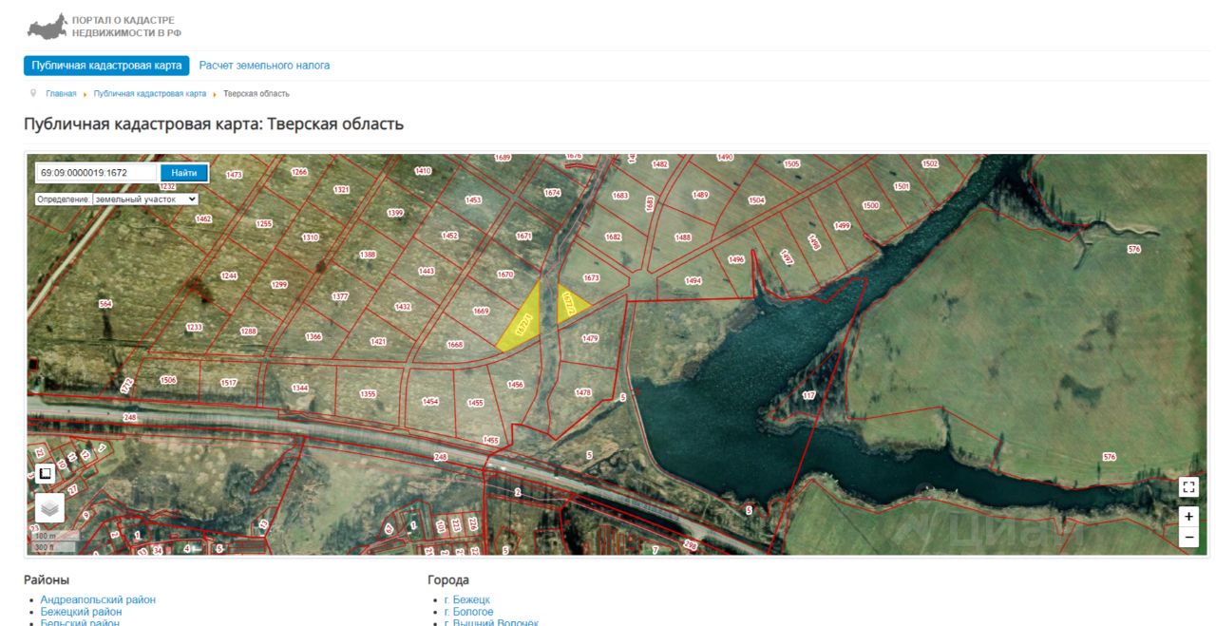Click parcel label 1266
Image resolution: width=1216 pixels, height=626 pixels.
click(299, 172)
